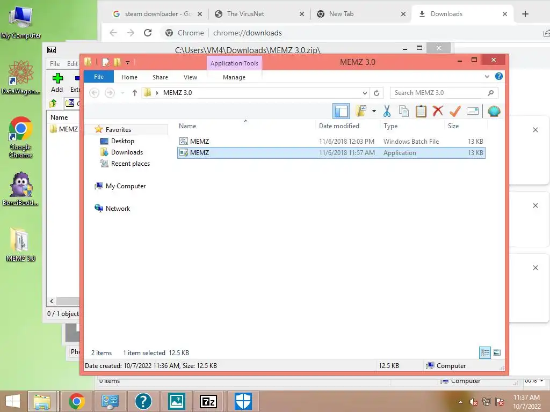Click the Properties icon in quick access toolbar
This screenshot has height=412, width=550.
pos(105,62)
